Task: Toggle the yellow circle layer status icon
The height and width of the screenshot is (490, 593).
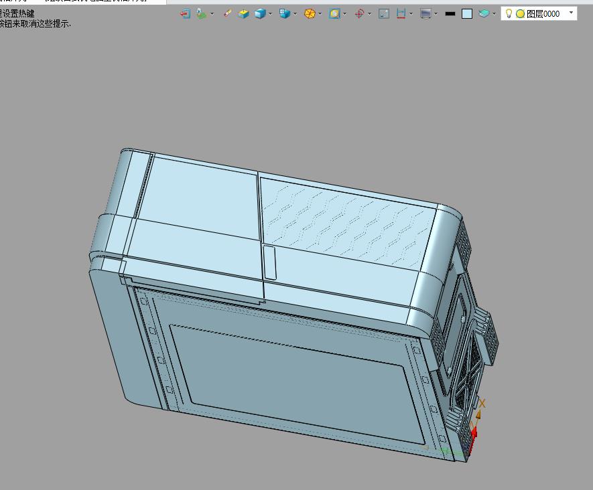Action: coord(520,13)
